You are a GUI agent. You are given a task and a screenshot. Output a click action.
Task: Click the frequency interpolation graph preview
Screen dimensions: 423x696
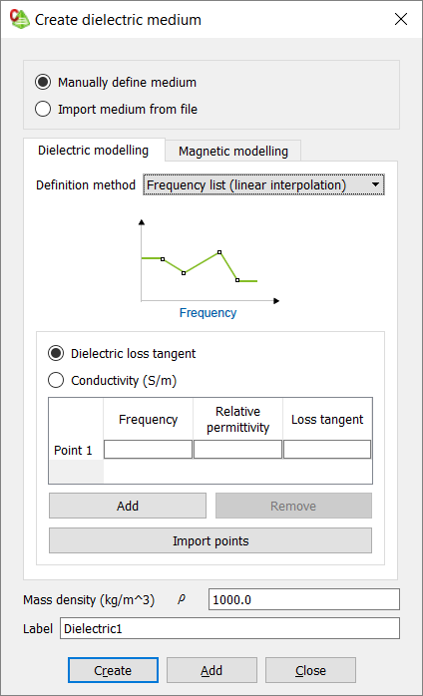tap(209, 262)
